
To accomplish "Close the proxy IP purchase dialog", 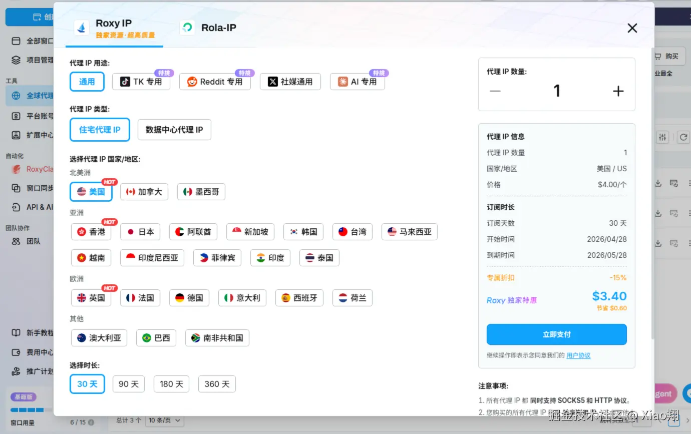I will point(632,28).
